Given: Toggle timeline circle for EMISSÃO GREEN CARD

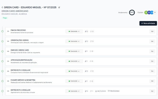Looking at the screenshot, I should [3, 51].
